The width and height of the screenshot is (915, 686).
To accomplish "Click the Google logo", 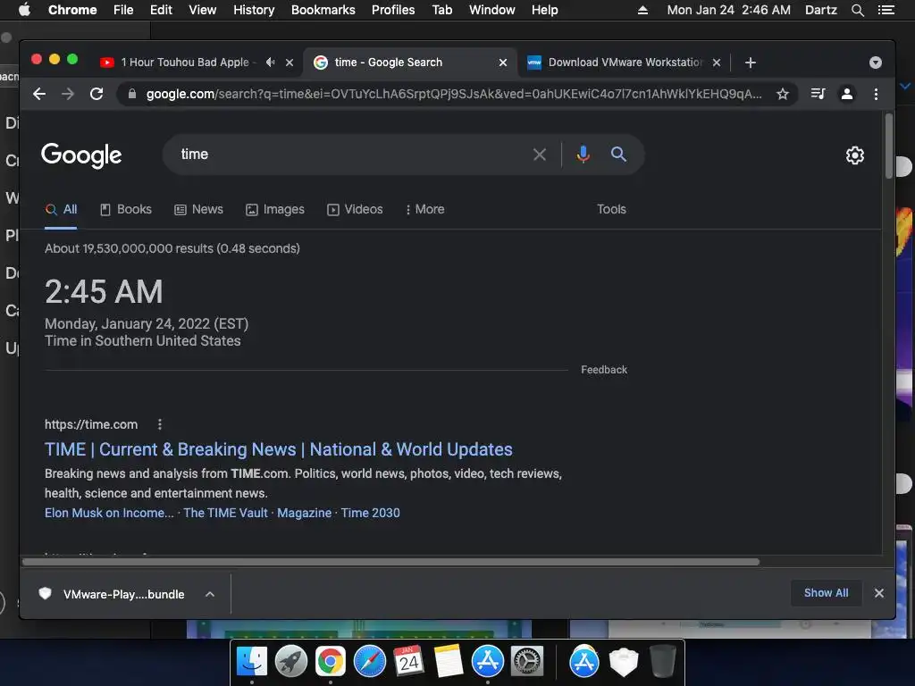I will [81, 155].
